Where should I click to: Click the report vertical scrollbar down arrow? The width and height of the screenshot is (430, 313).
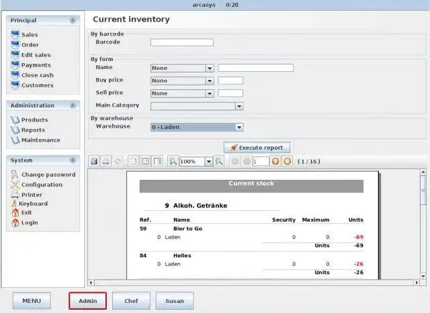pos(423,276)
